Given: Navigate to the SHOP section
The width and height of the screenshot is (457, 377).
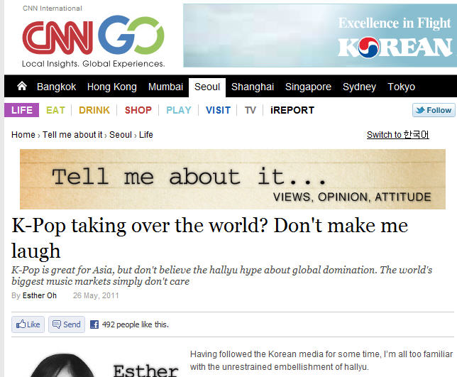Looking at the screenshot, I should click(x=138, y=110).
